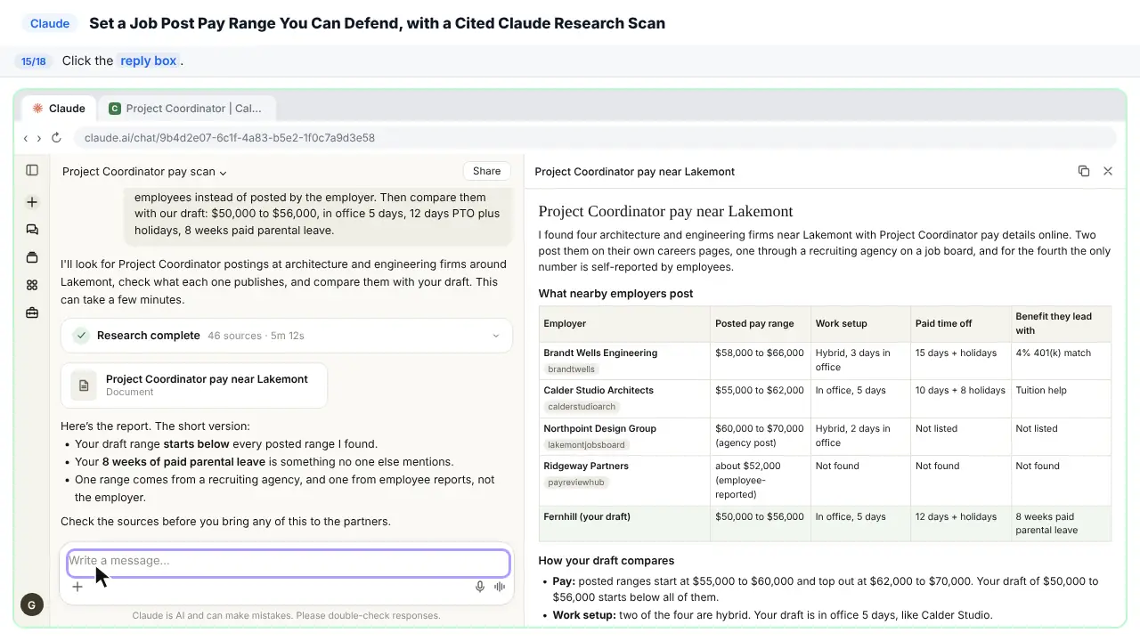
Task: Click the browser back arrow
Action: (x=26, y=138)
